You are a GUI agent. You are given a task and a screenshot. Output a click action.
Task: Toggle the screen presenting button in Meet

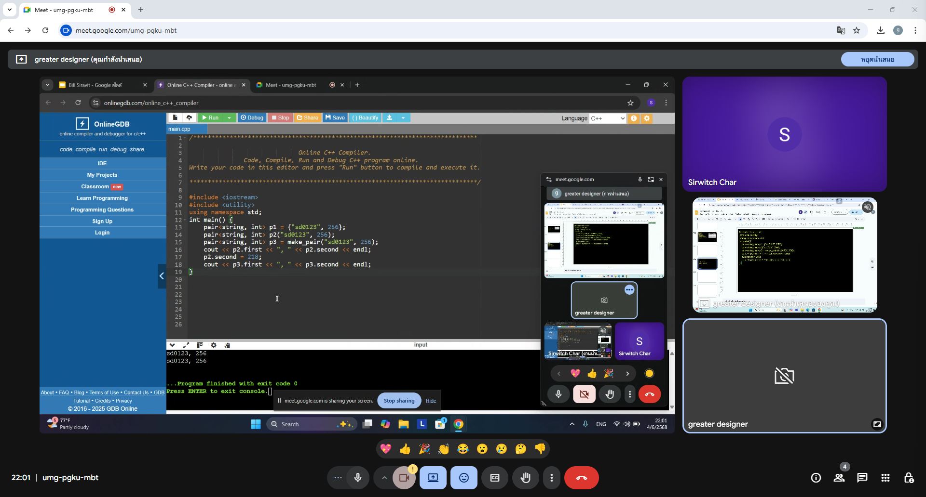point(433,478)
